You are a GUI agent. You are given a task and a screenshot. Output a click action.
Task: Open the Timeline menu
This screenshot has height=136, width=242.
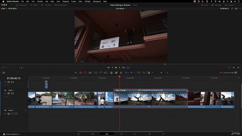(40, 2)
